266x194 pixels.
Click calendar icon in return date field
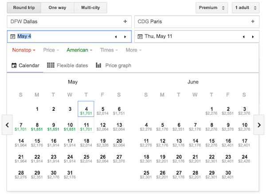[140, 36]
